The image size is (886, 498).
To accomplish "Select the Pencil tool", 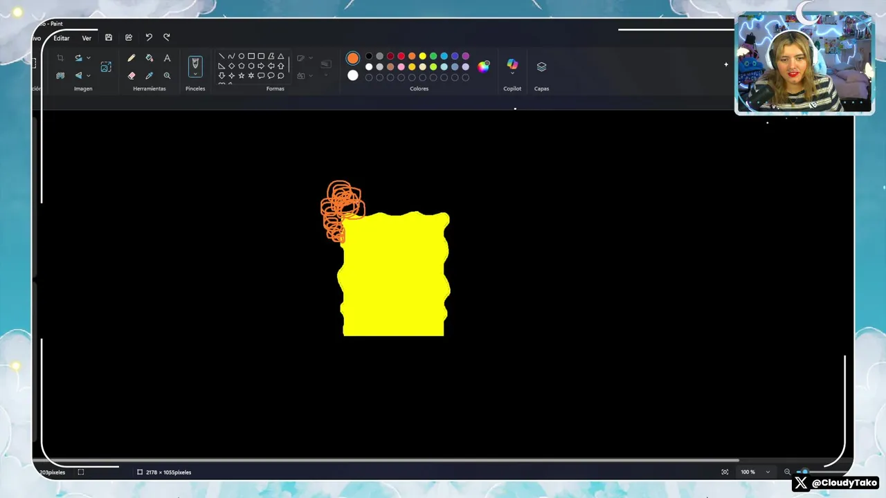I will [x=132, y=58].
